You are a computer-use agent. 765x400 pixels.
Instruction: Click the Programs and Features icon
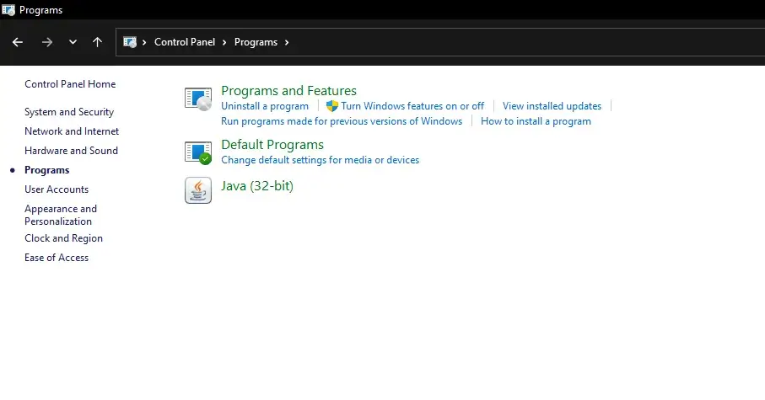click(198, 99)
